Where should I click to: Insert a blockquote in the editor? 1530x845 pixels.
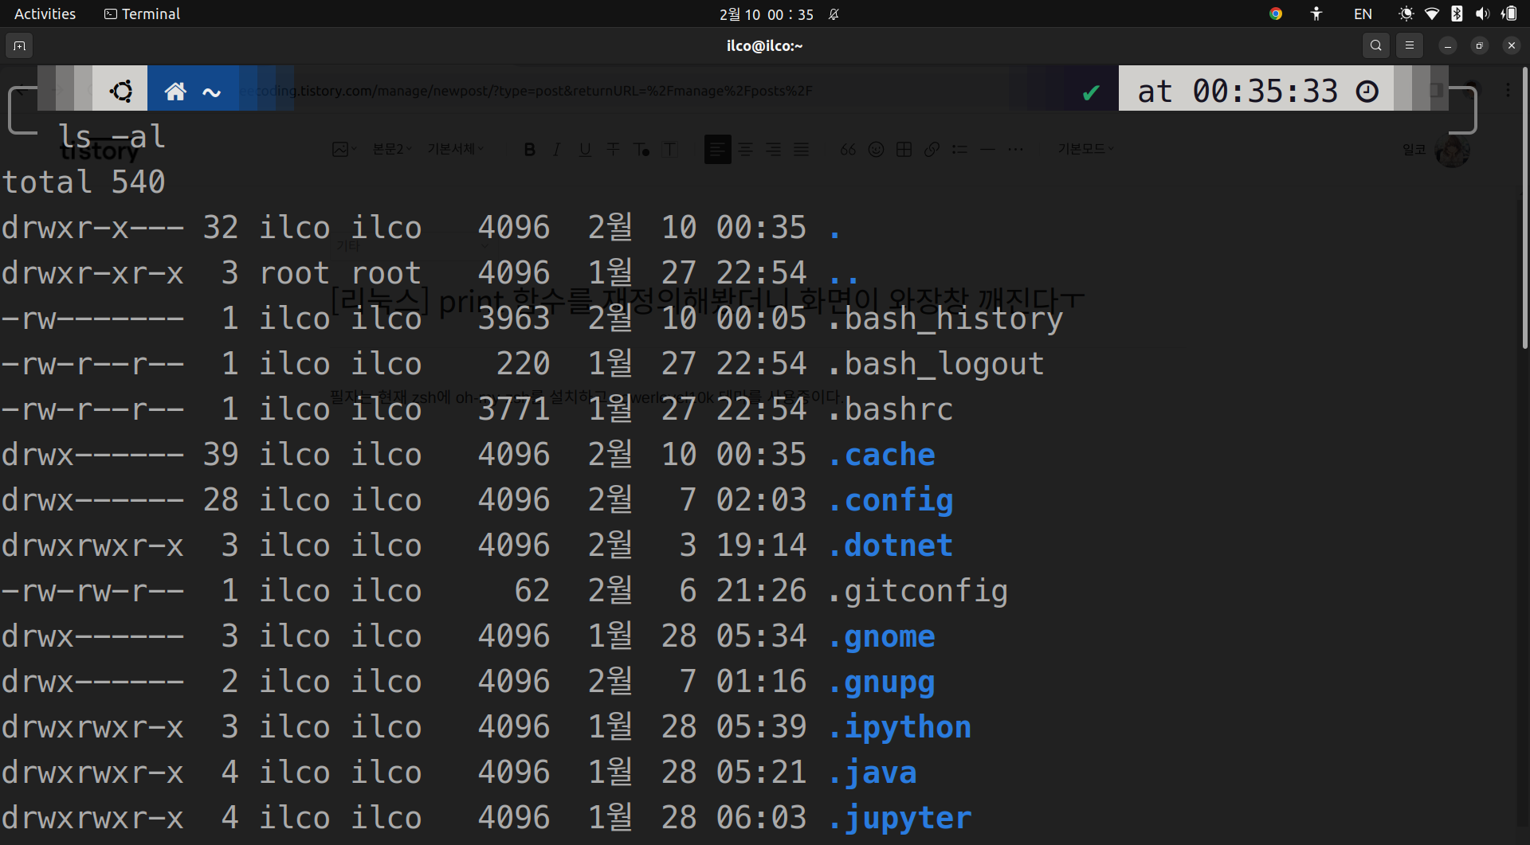click(848, 149)
